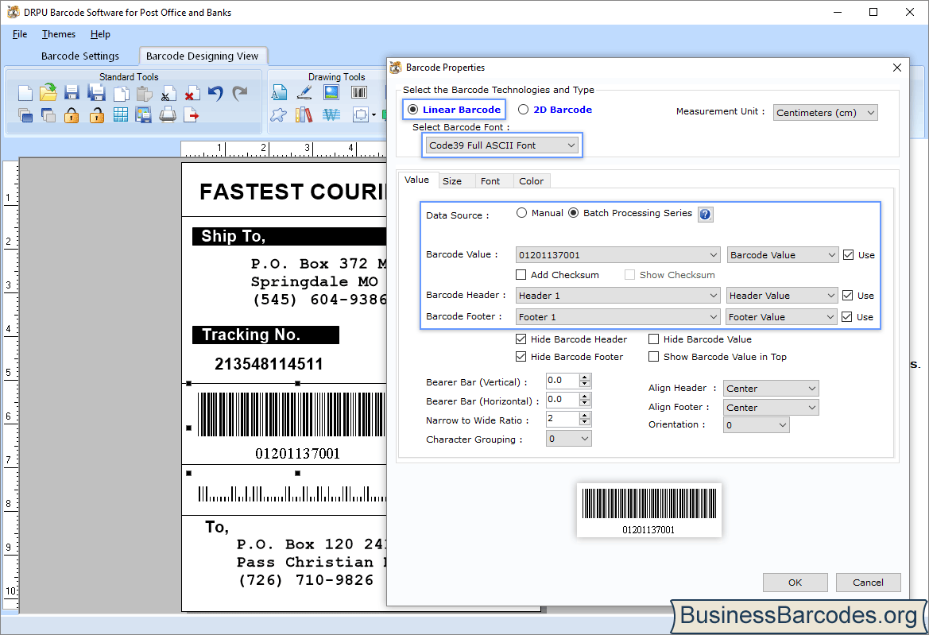Image resolution: width=929 pixels, height=635 pixels.
Task: Undo the last action
Action: pyautogui.click(x=215, y=93)
